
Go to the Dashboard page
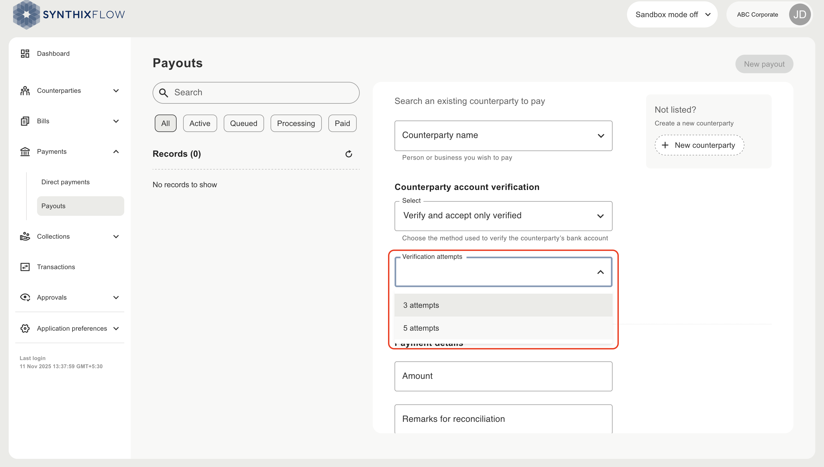(x=53, y=54)
